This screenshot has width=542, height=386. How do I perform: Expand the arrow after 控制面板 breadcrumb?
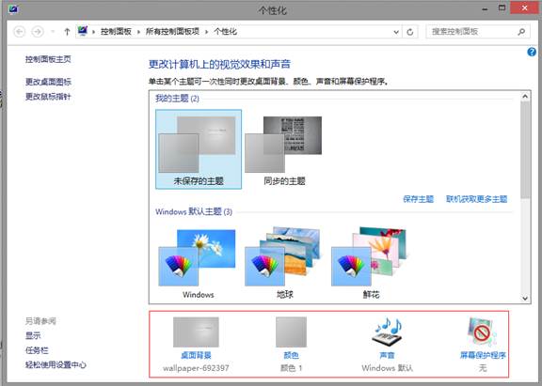138,32
